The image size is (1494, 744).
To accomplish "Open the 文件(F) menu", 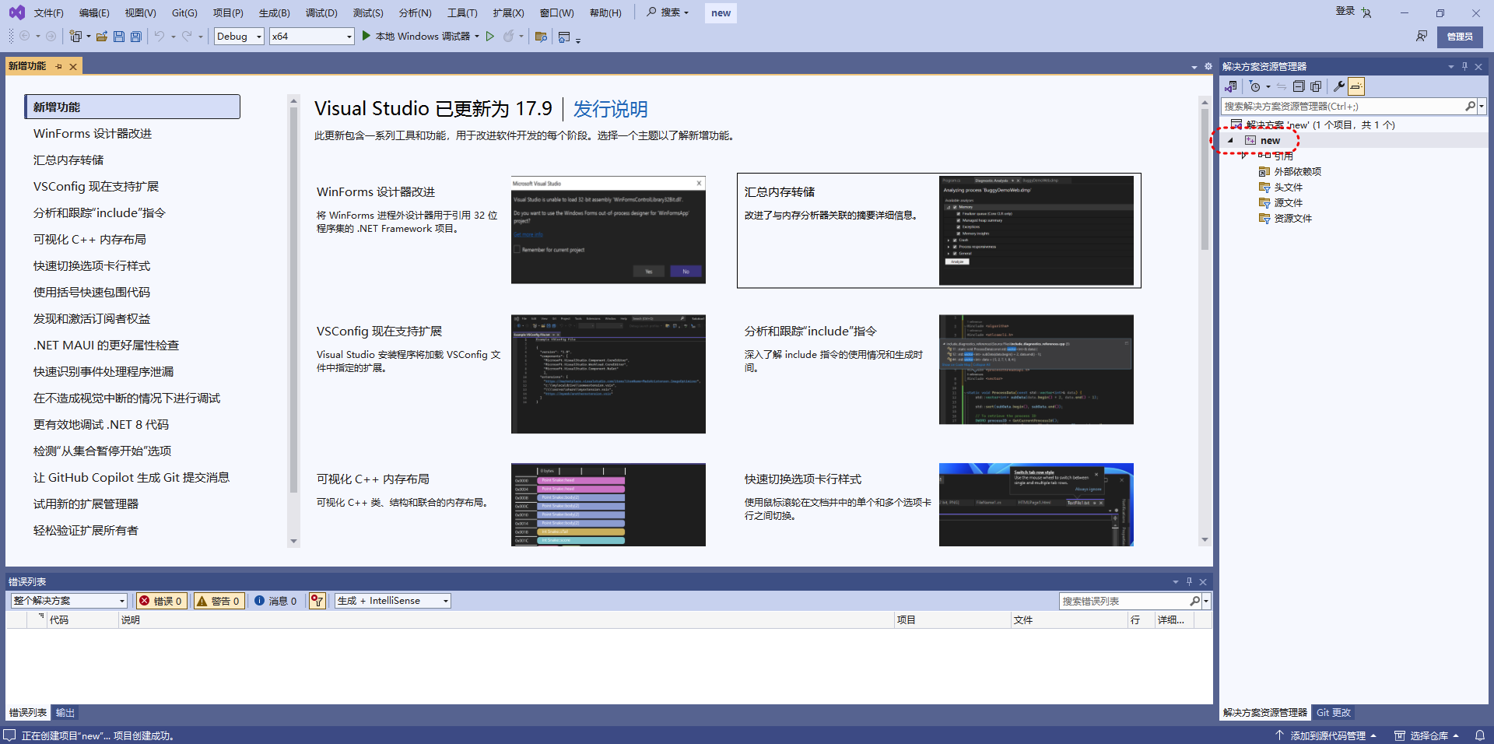I will (49, 13).
